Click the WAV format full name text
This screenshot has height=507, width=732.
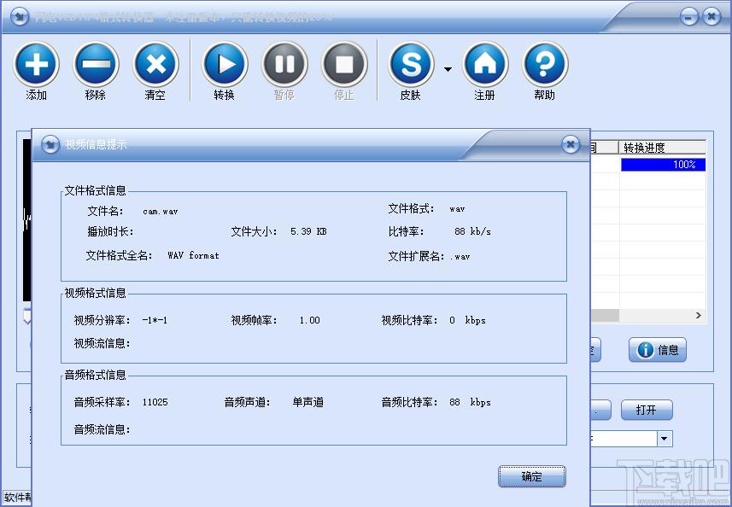pyautogui.click(x=193, y=255)
